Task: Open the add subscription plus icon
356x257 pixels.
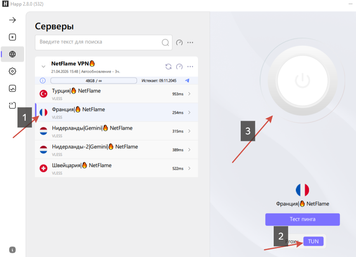Action: click(x=12, y=37)
